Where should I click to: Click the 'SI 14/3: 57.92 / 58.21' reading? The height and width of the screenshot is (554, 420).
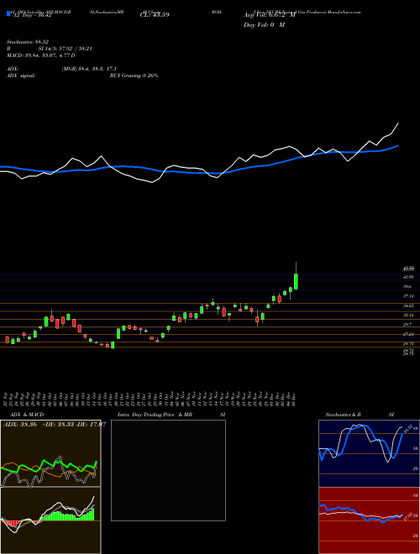[x=66, y=49]
